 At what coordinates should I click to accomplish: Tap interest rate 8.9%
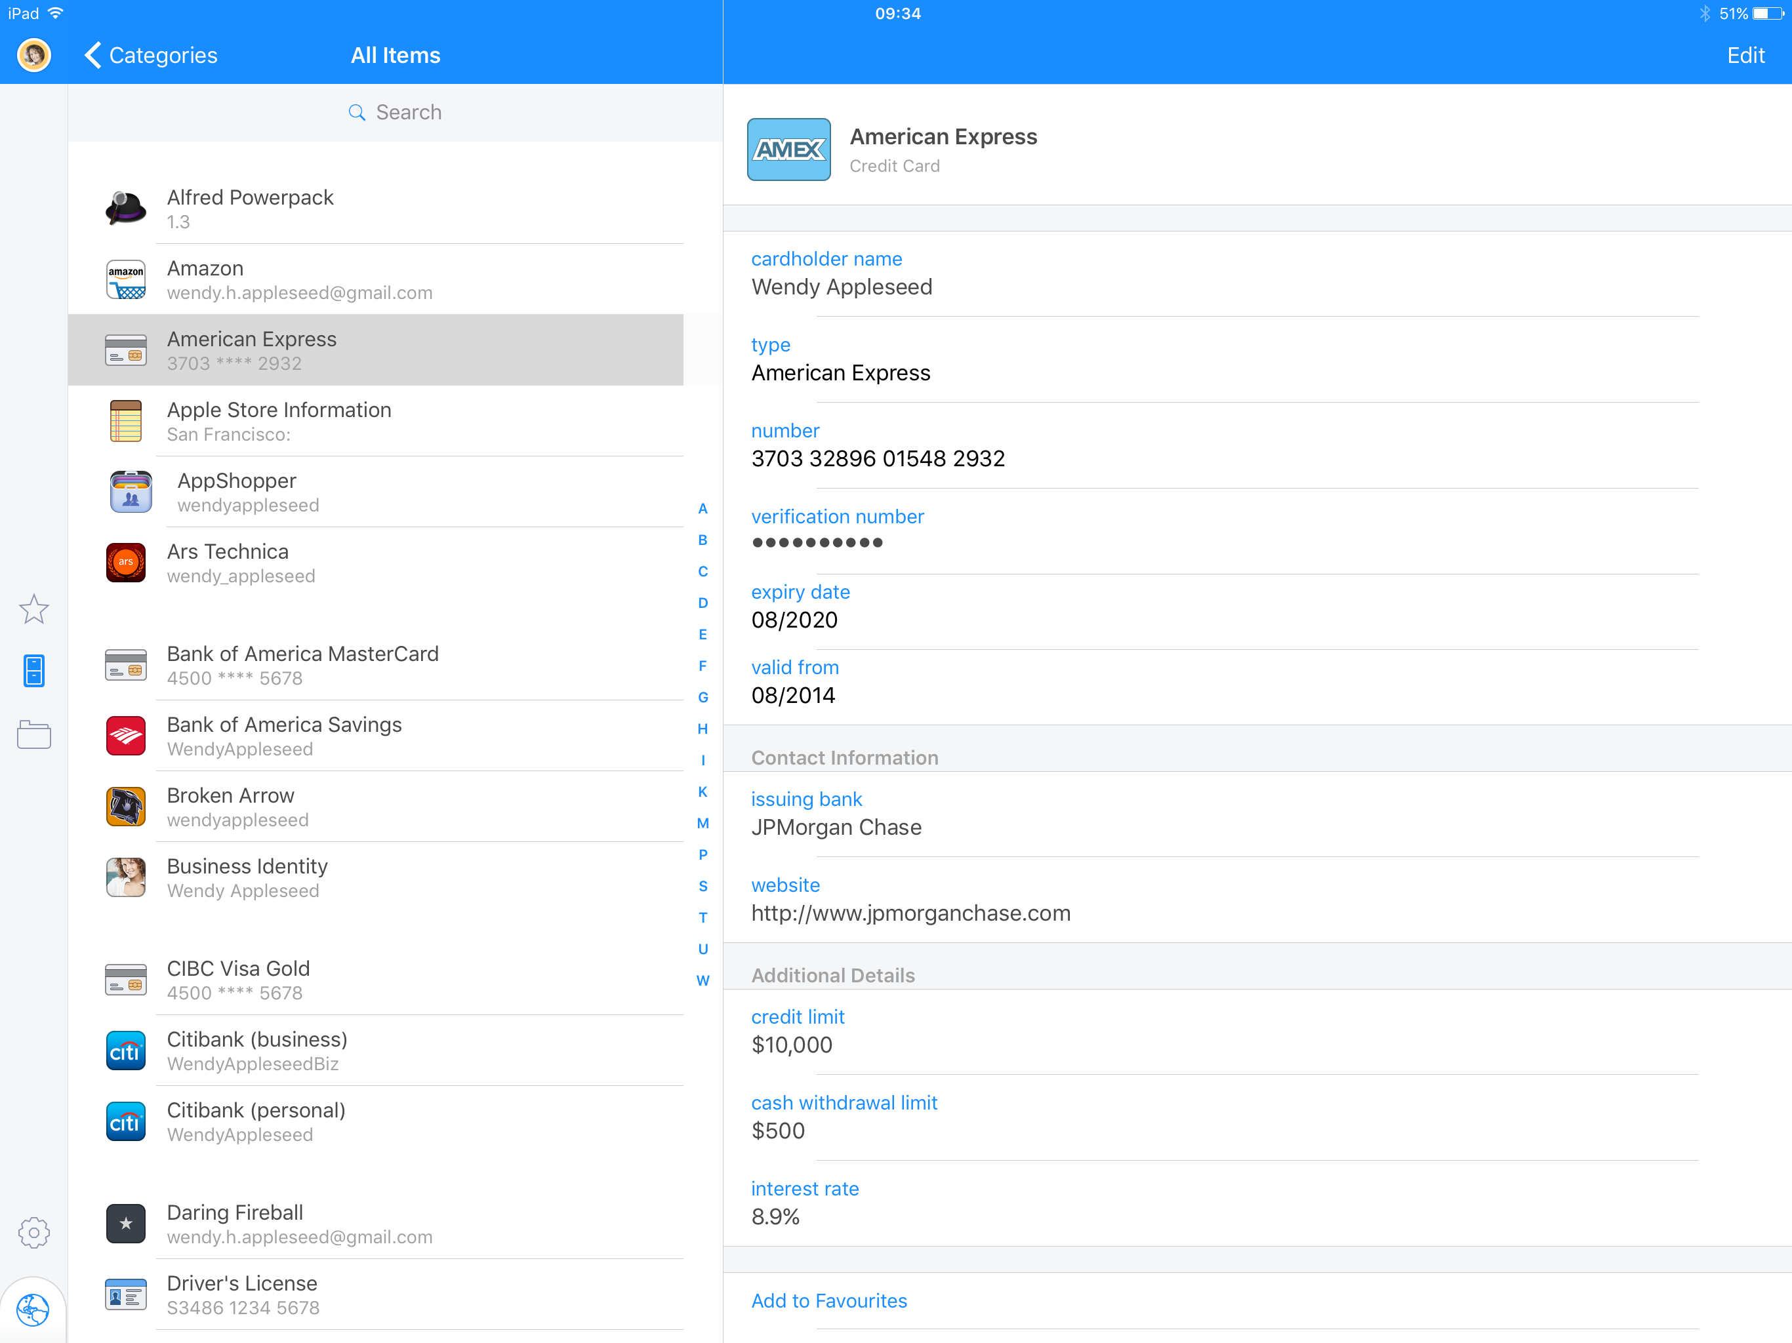[x=775, y=1216]
